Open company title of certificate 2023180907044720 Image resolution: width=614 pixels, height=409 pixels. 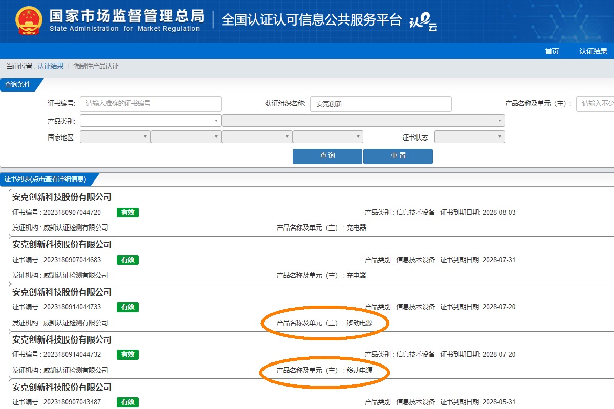click(62, 197)
